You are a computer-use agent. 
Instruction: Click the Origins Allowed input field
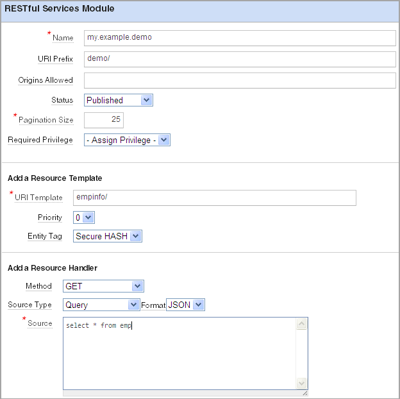tap(240, 80)
